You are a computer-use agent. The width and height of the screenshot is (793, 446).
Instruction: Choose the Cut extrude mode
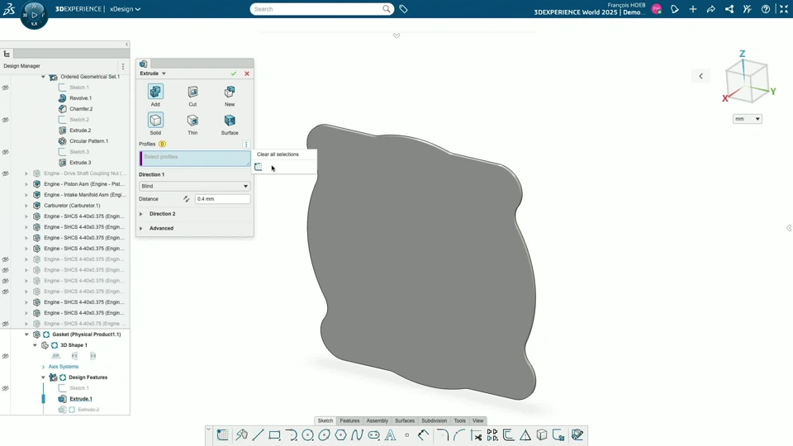192,95
